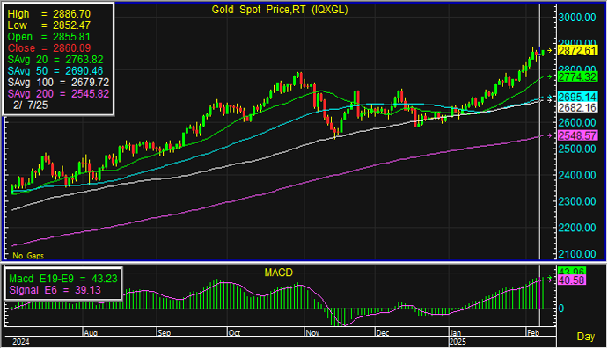Screen dimensions: 608x349
Task: Click the 3000.00 price axis label
Action: click(577, 17)
